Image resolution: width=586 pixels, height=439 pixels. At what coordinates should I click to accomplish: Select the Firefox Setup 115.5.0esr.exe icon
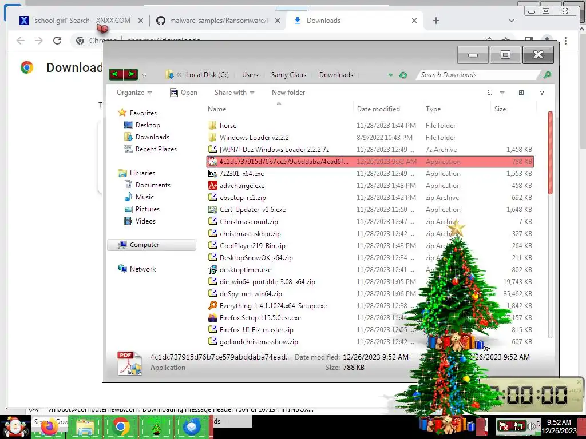click(x=213, y=318)
